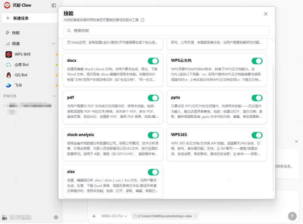Viewport: 303px width, 224px height.
Task: Click the 新建任务 button
Action: click(x=30, y=18)
